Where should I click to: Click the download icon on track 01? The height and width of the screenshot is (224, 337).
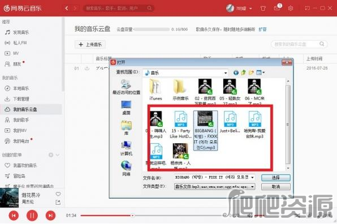click(87, 68)
